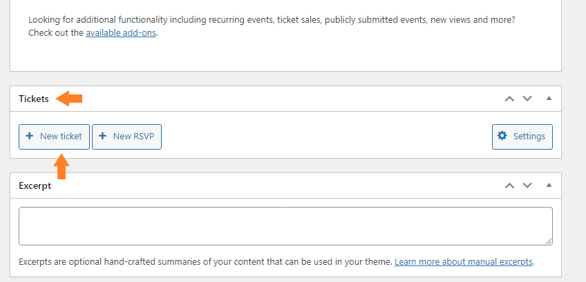
Task: Click the Excerpt textarea resize handle
Action: coord(549,241)
